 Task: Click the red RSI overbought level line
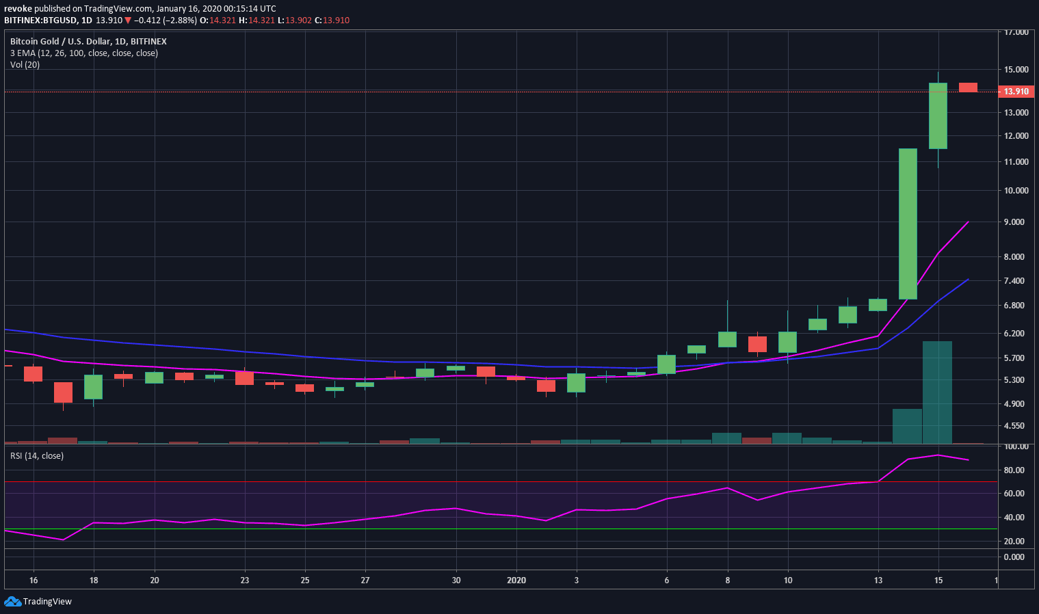click(479, 482)
